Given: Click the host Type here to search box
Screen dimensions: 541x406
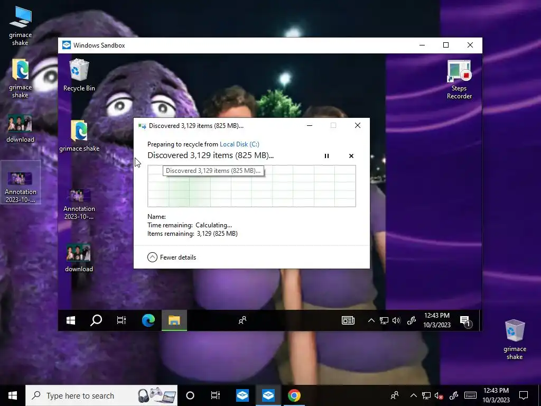Looking at the screenshot, I should 101,395.
